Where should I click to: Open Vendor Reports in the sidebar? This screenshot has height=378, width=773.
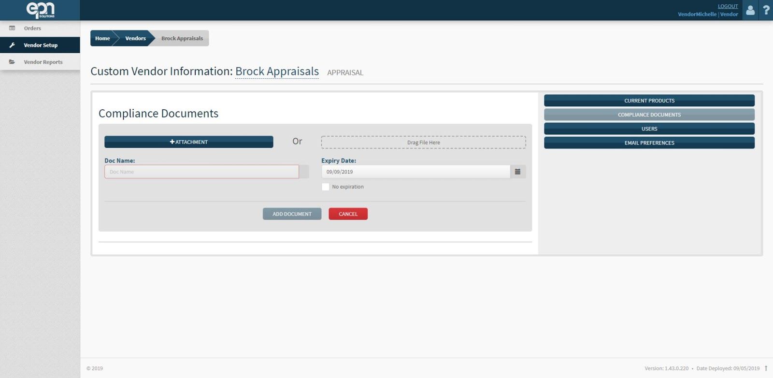[40, 62]
